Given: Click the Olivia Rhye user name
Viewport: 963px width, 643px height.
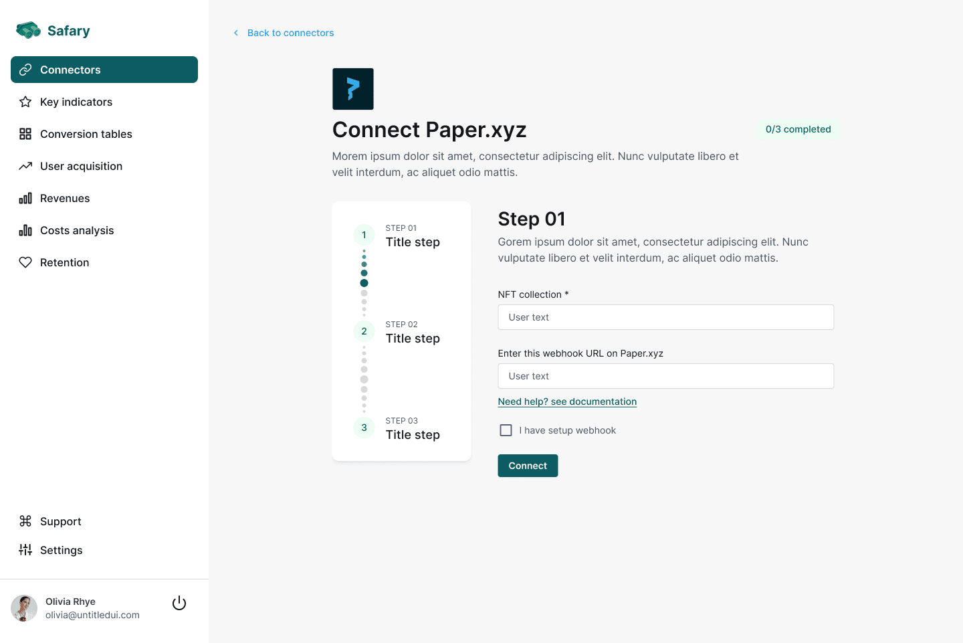Looking at the screenshot, I should [x=70, y=602].
